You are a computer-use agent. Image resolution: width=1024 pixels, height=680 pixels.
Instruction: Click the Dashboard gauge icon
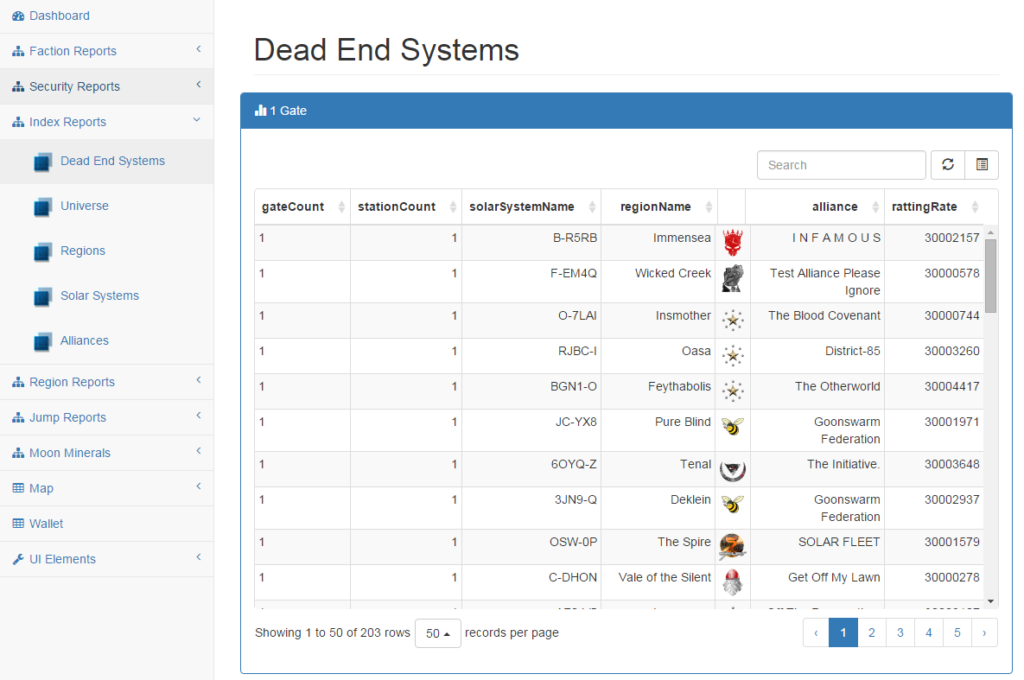[18, 16]
